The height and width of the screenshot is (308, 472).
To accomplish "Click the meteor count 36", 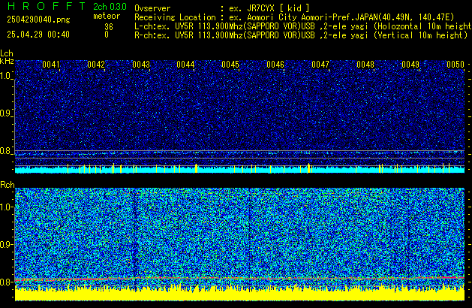I will (x=109, y=27).
